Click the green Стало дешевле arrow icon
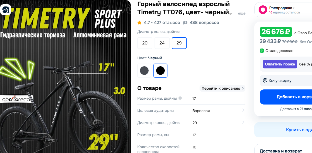 tap(262, 51)
